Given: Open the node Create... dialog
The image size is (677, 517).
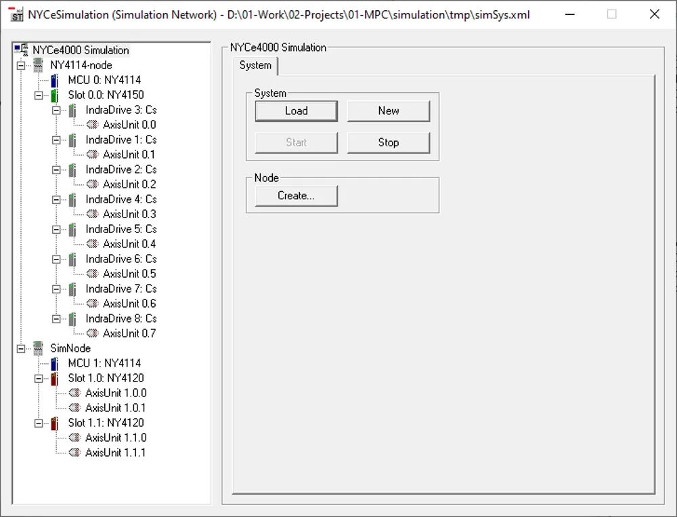Looking at the screenshot, I should coord(296,196).
